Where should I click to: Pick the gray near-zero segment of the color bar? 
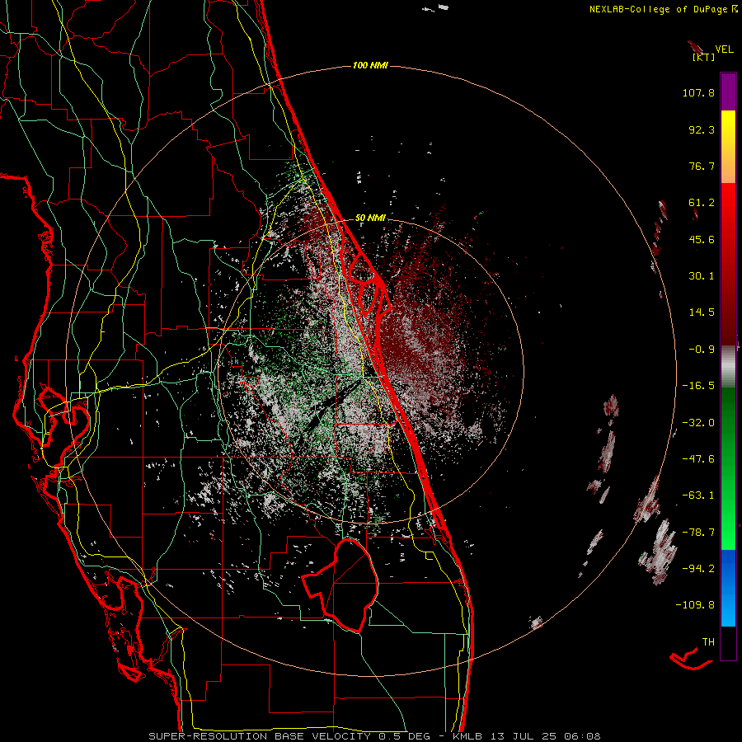click(728, 365)
